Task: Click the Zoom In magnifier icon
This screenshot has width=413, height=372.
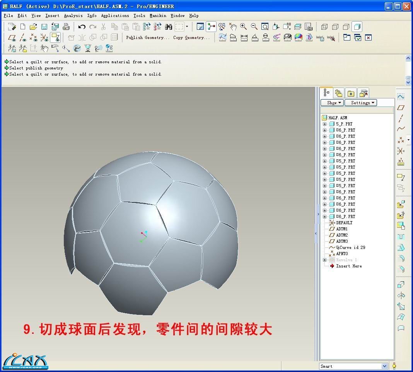Action: pyautogui.click(x=243, y=27)
